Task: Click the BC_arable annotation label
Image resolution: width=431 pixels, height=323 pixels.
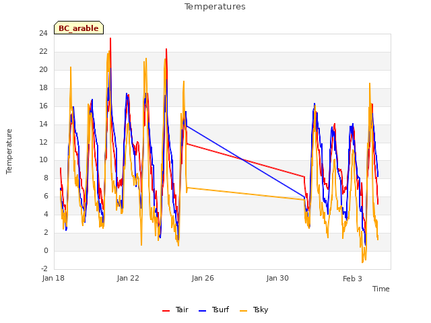Action: point(79,28)
